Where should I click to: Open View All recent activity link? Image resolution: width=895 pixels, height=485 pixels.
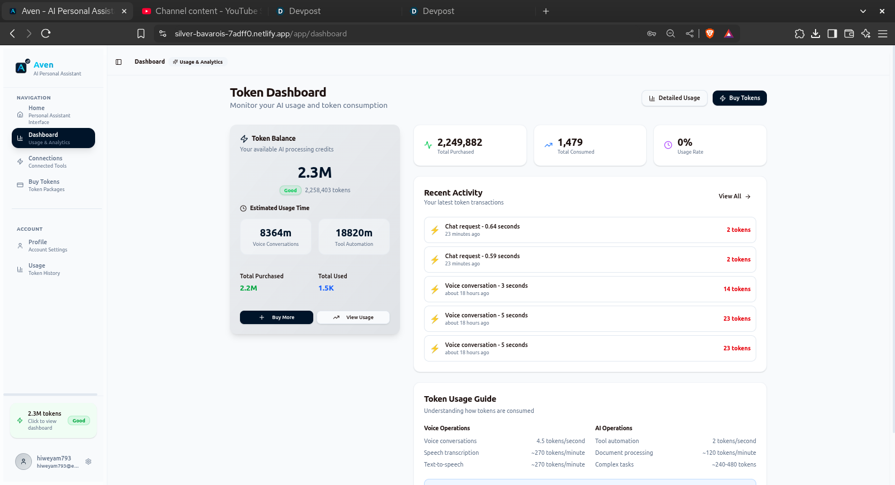pyautogui.click(x=734, y=196)
